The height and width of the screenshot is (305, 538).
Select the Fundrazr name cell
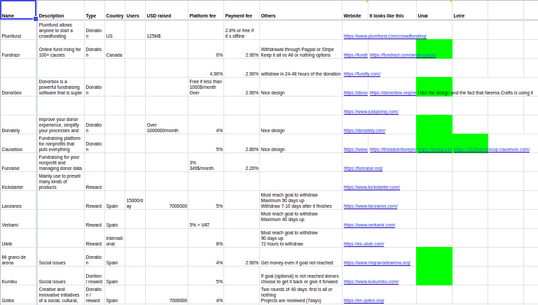click(x=18, y=49)
